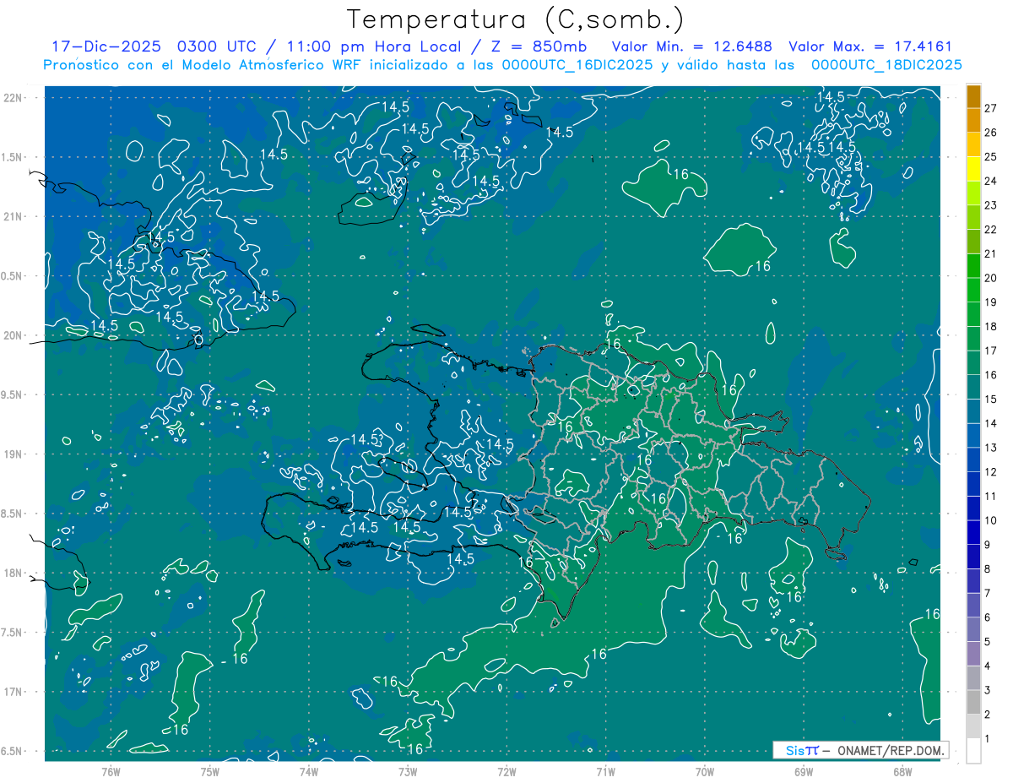Click the "22N" latitude label
1013x783 pixels.
[14, 98]
